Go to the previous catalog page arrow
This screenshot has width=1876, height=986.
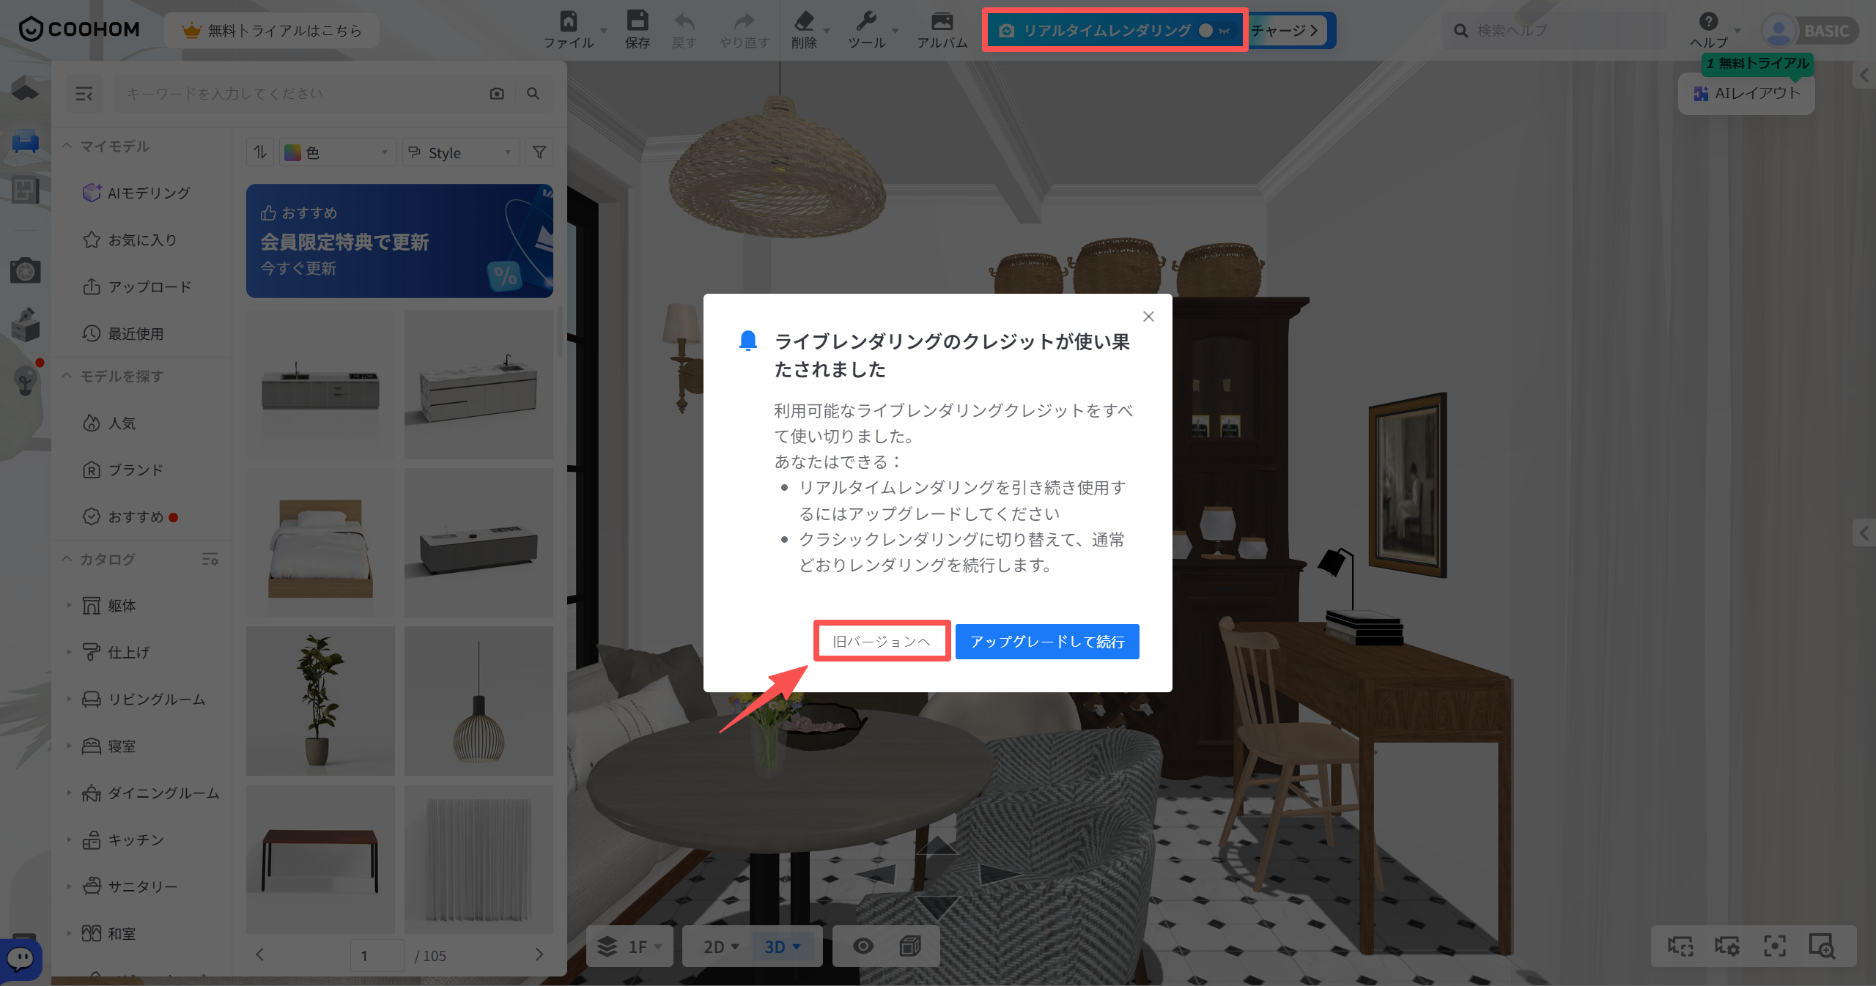tap(259, 955)
